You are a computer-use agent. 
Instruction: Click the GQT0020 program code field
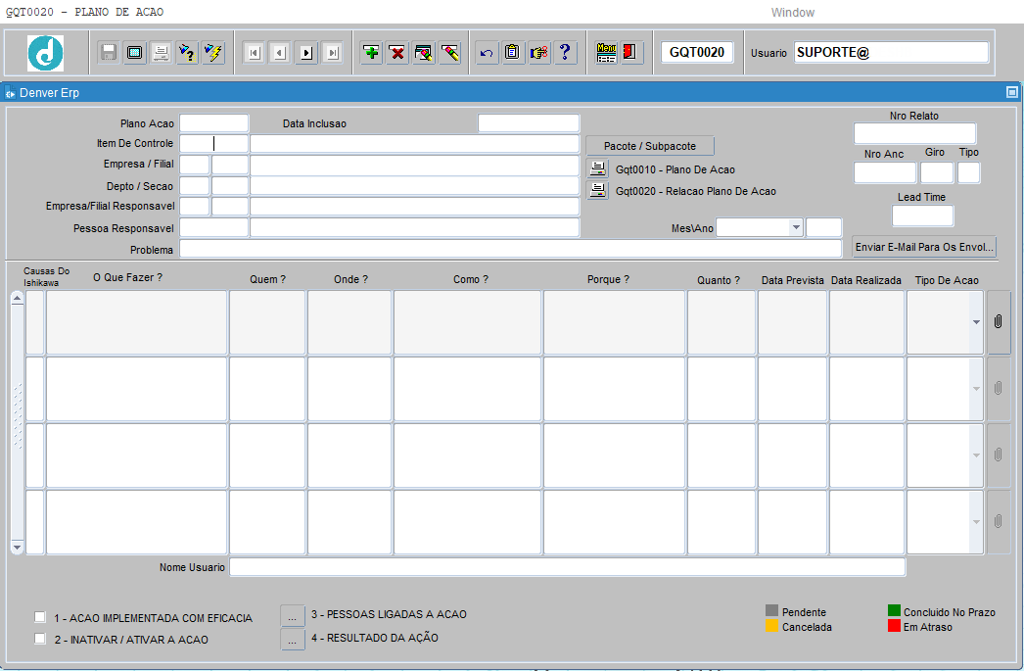pos(697,52)
